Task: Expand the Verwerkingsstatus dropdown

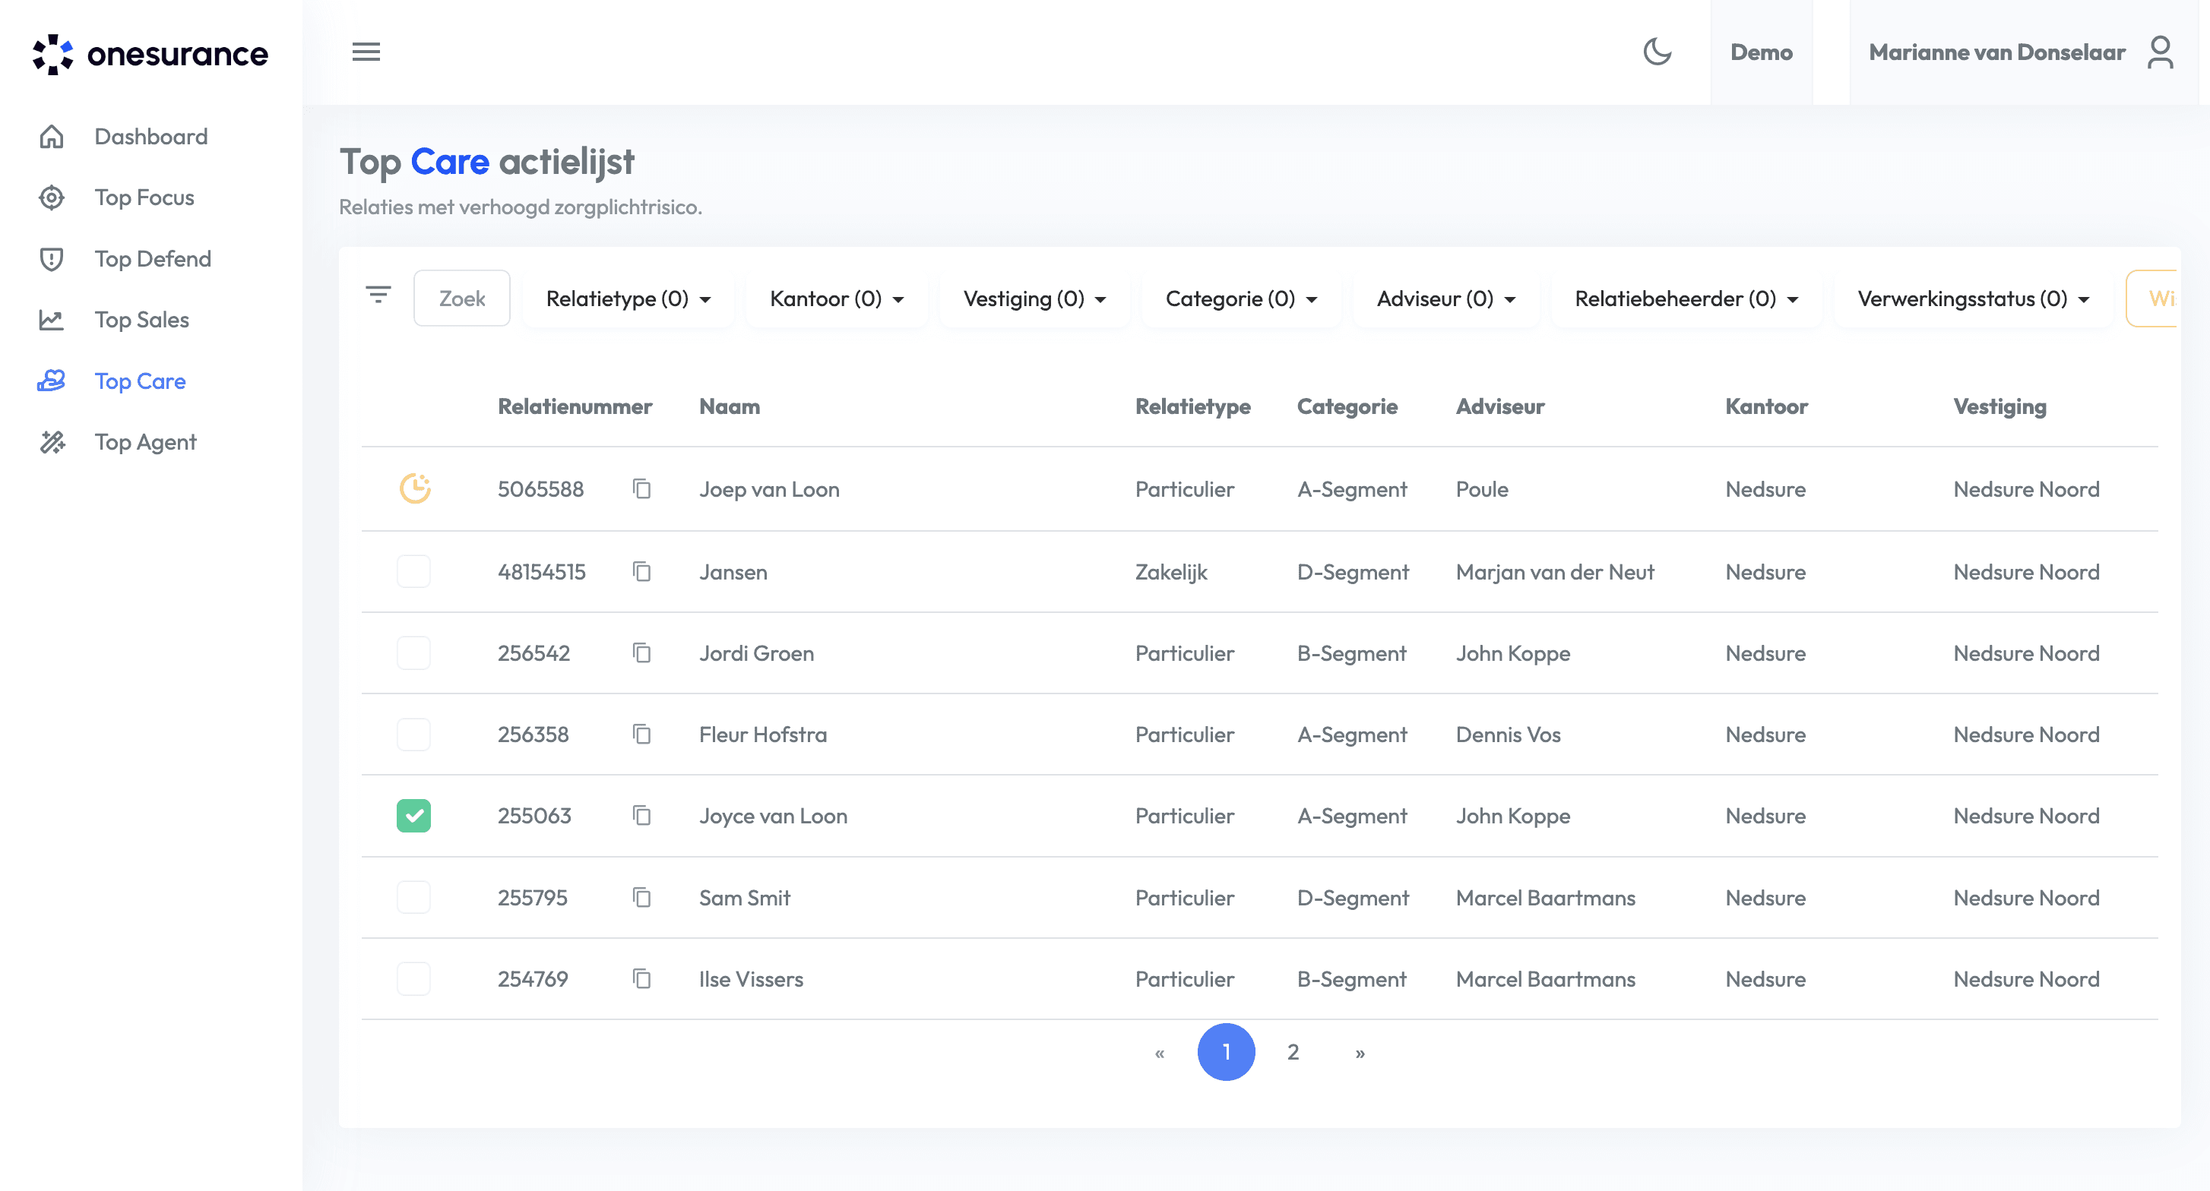Action: pyautogui.click(x=1972, y=299)
